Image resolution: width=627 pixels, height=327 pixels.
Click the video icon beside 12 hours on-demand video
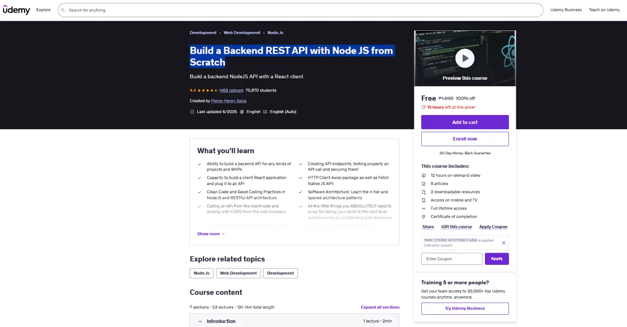[424, 175]
